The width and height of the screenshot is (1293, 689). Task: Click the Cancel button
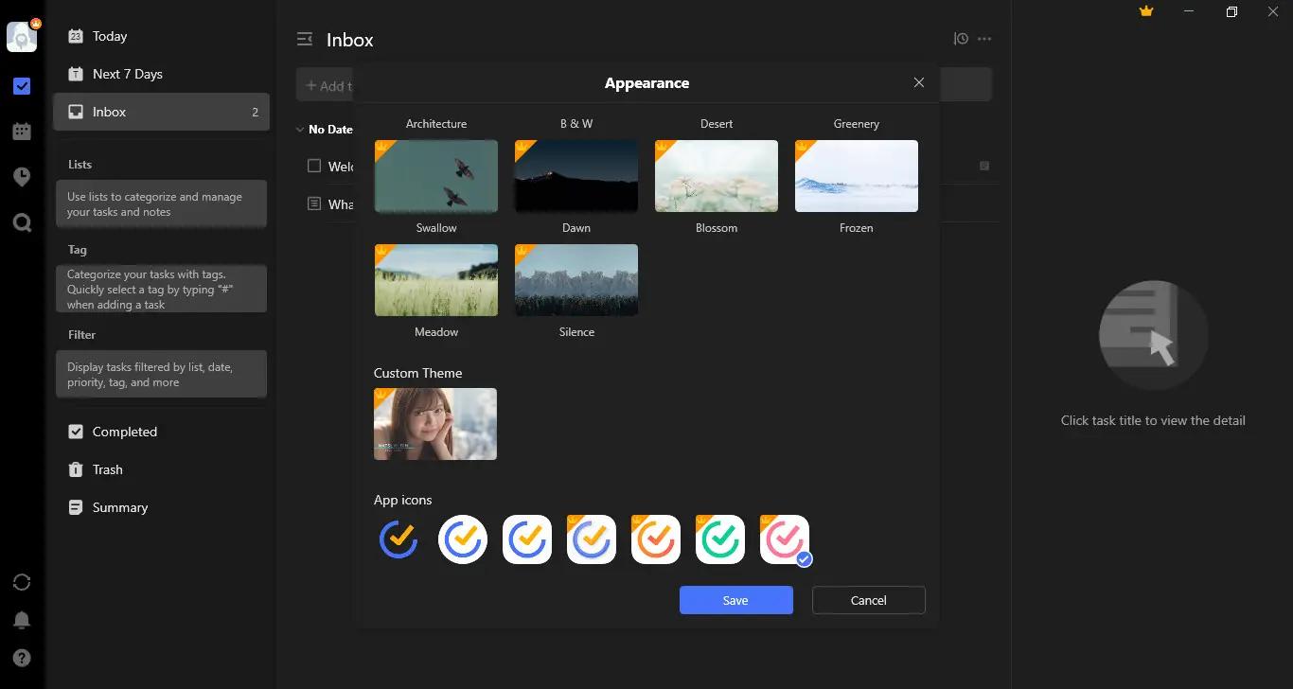868,600
